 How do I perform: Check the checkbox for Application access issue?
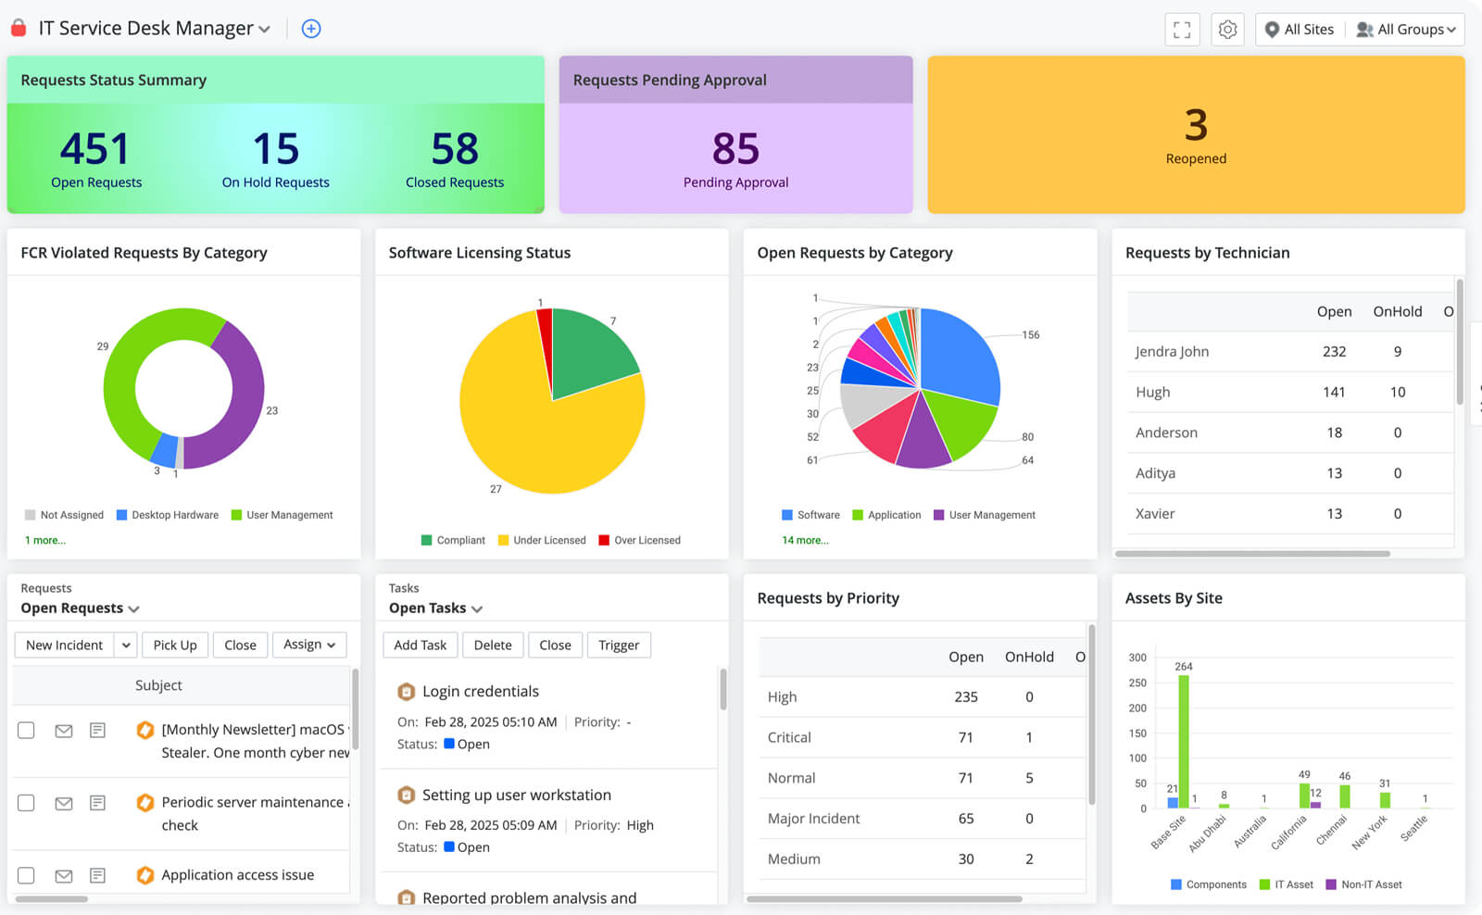[x=25, y=874]
